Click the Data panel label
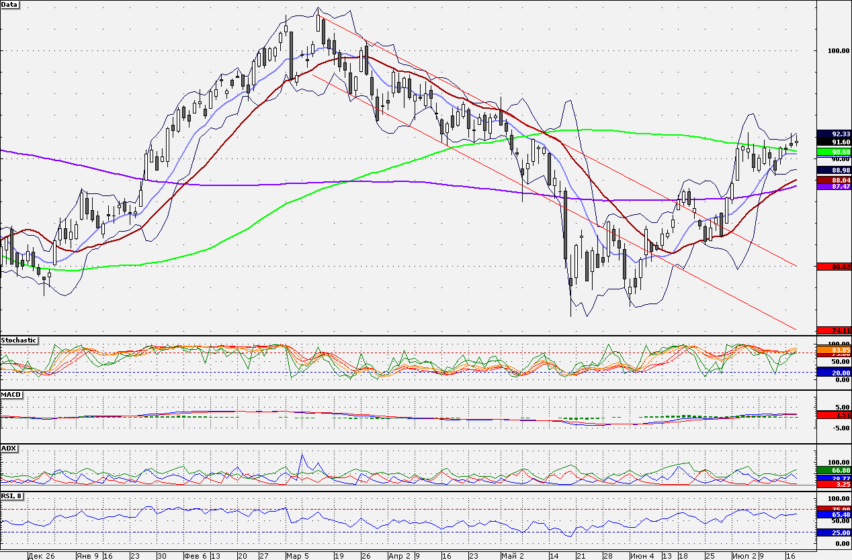 tap(11, 5)
